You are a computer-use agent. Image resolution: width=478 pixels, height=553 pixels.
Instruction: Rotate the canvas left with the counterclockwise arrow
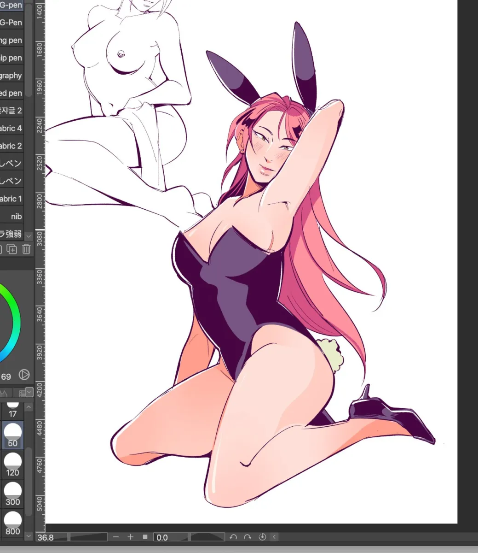point(233,537)
